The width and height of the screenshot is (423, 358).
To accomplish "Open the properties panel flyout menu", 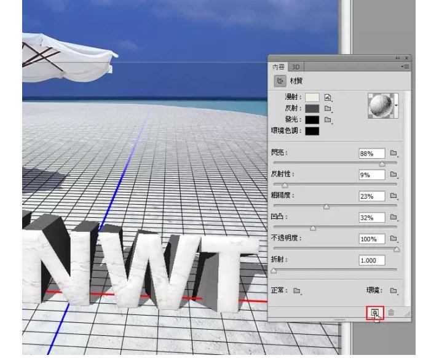I will [405, 66].
